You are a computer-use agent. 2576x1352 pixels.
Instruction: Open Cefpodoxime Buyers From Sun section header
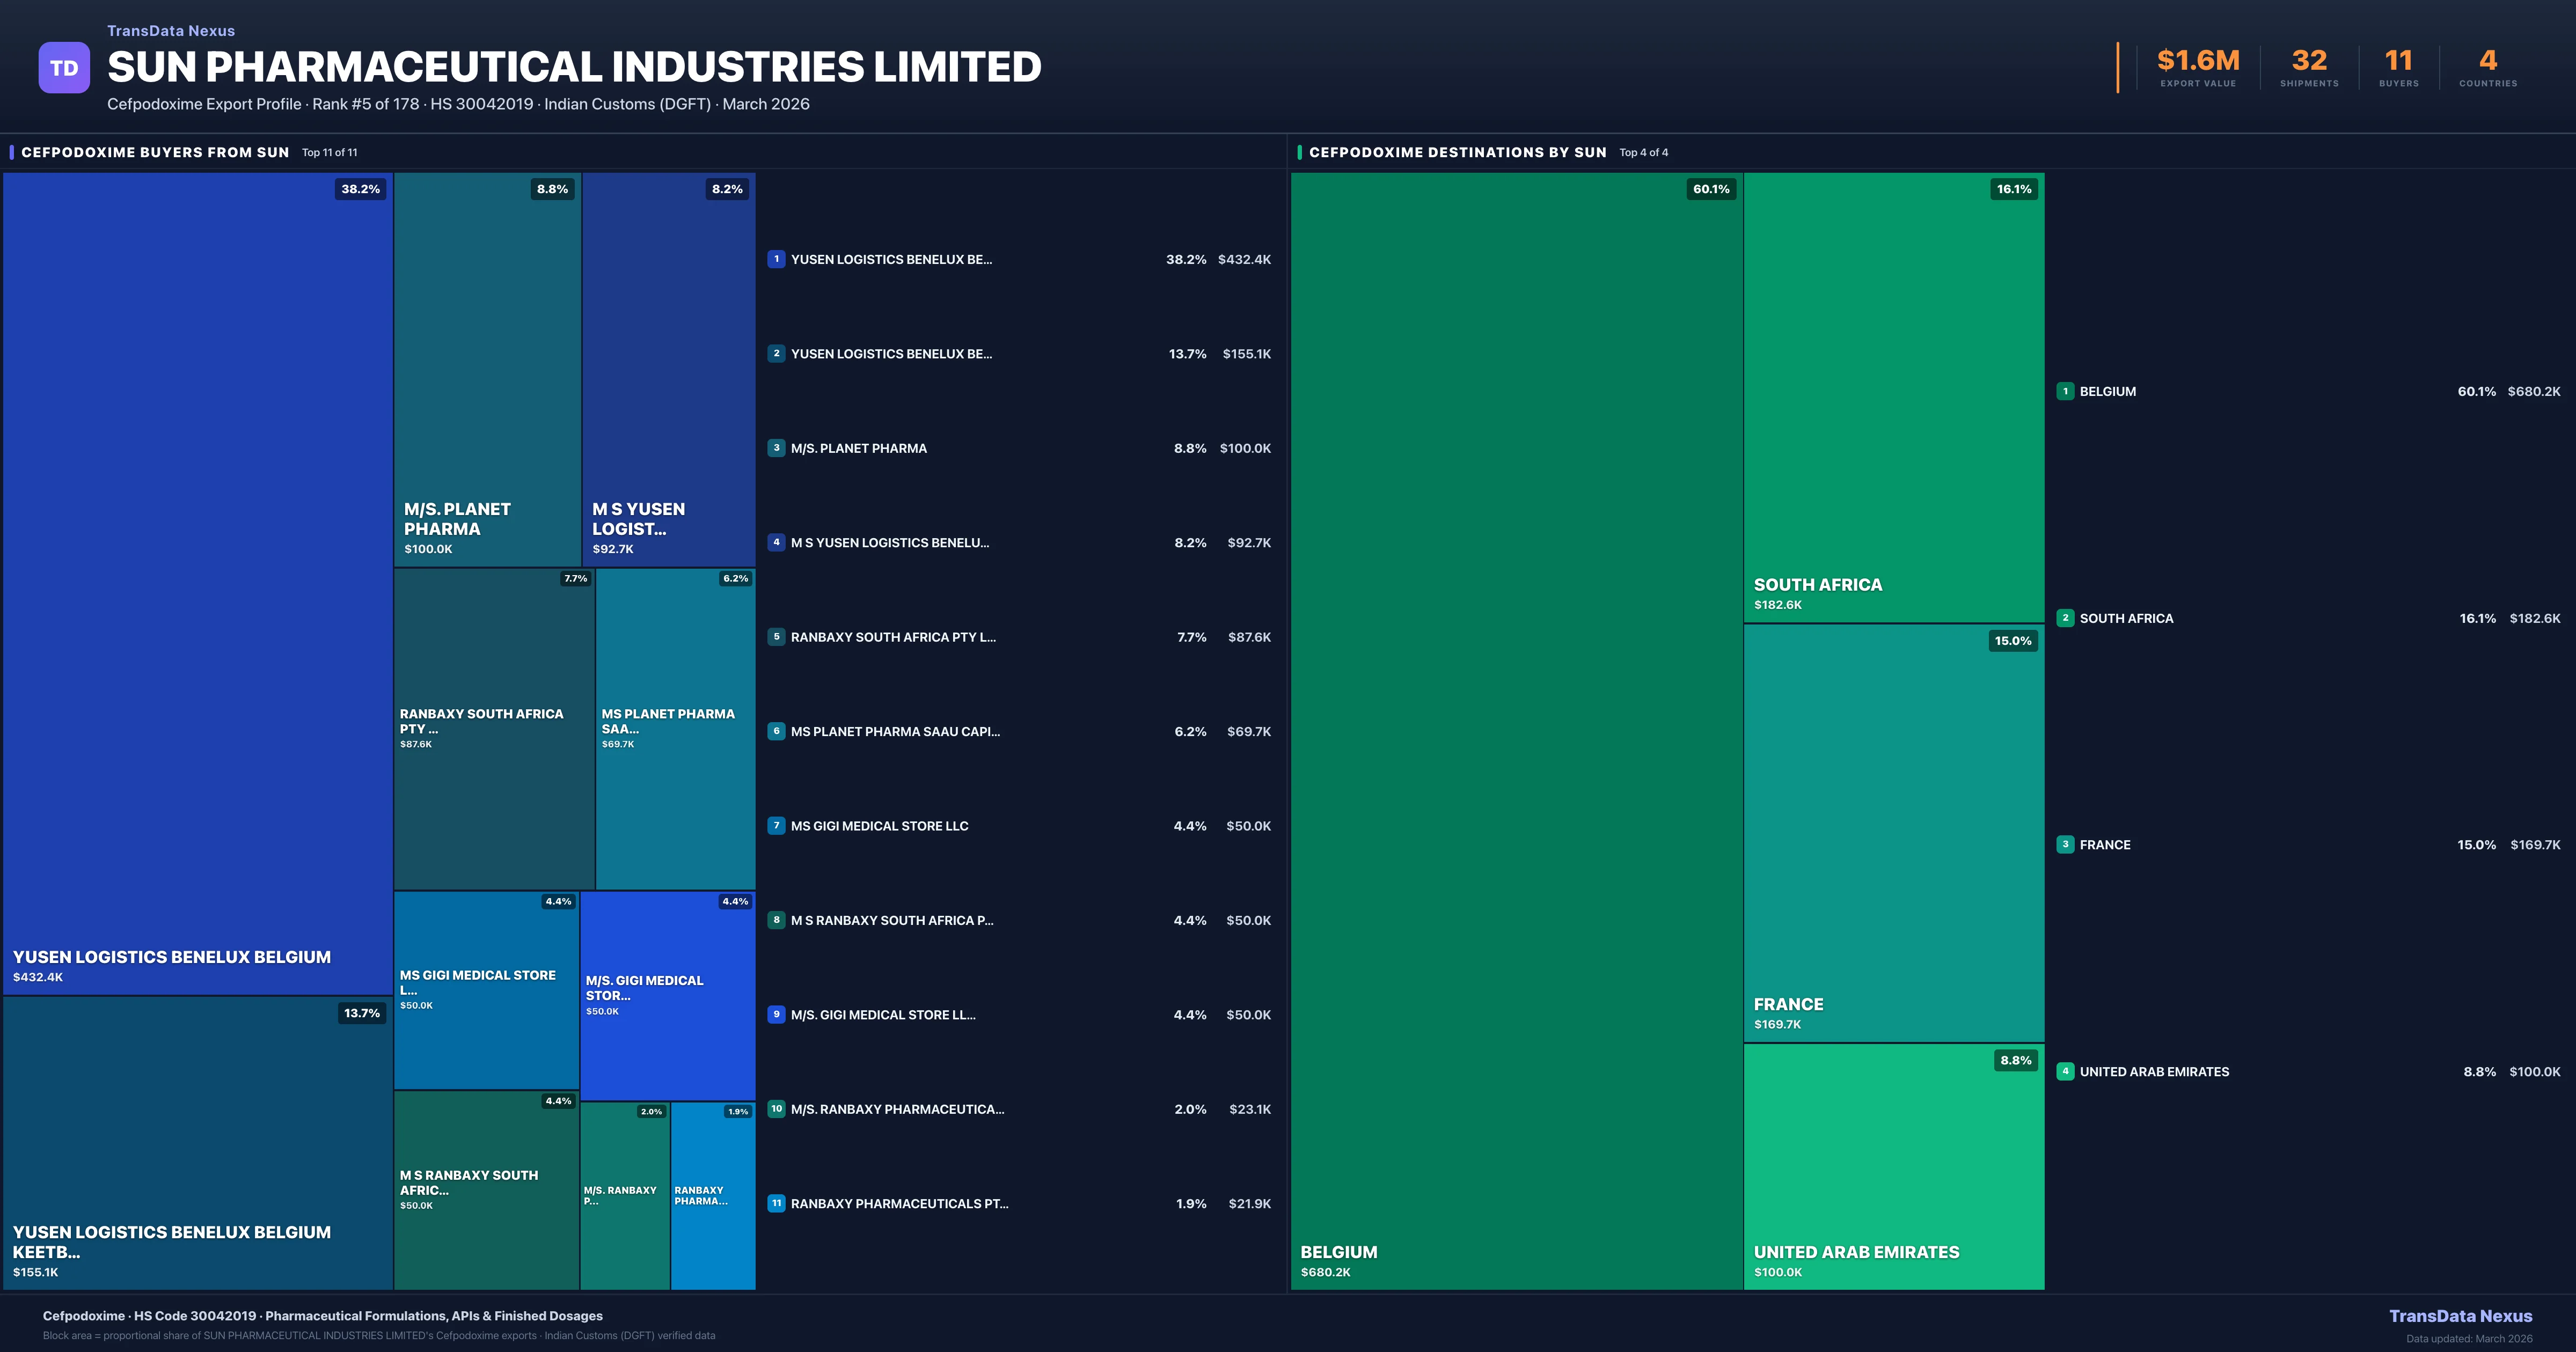pyautogui.click(x=155, y=152)
